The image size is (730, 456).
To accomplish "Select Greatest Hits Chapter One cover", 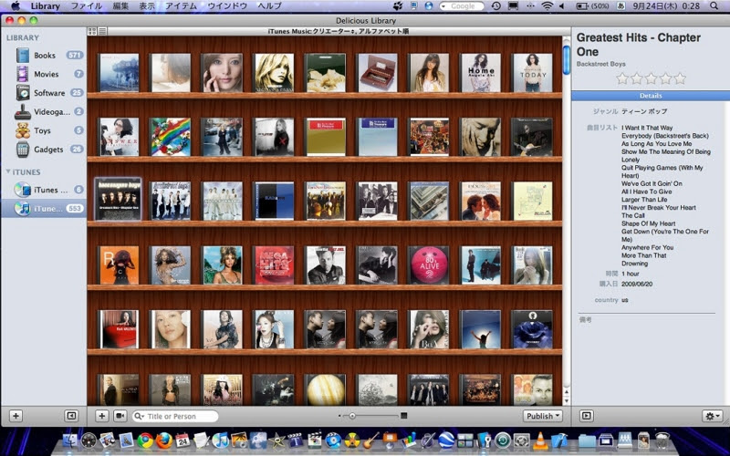I will coord(119,200).
